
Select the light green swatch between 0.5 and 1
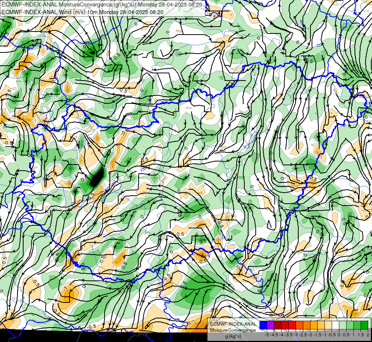(350, 325)
